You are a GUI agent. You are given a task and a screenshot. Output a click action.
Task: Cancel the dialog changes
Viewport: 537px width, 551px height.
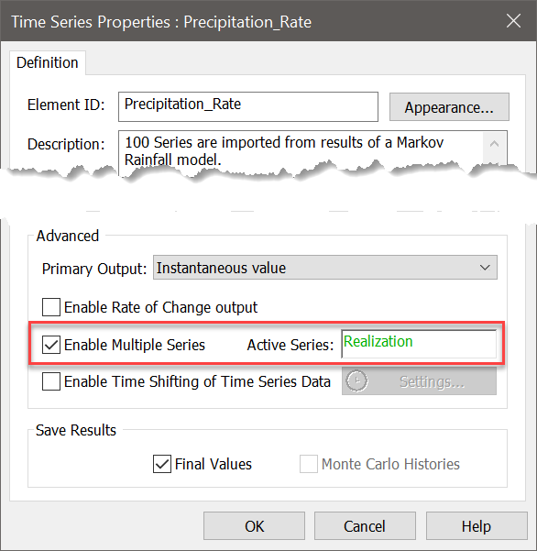tap(365, 526)
